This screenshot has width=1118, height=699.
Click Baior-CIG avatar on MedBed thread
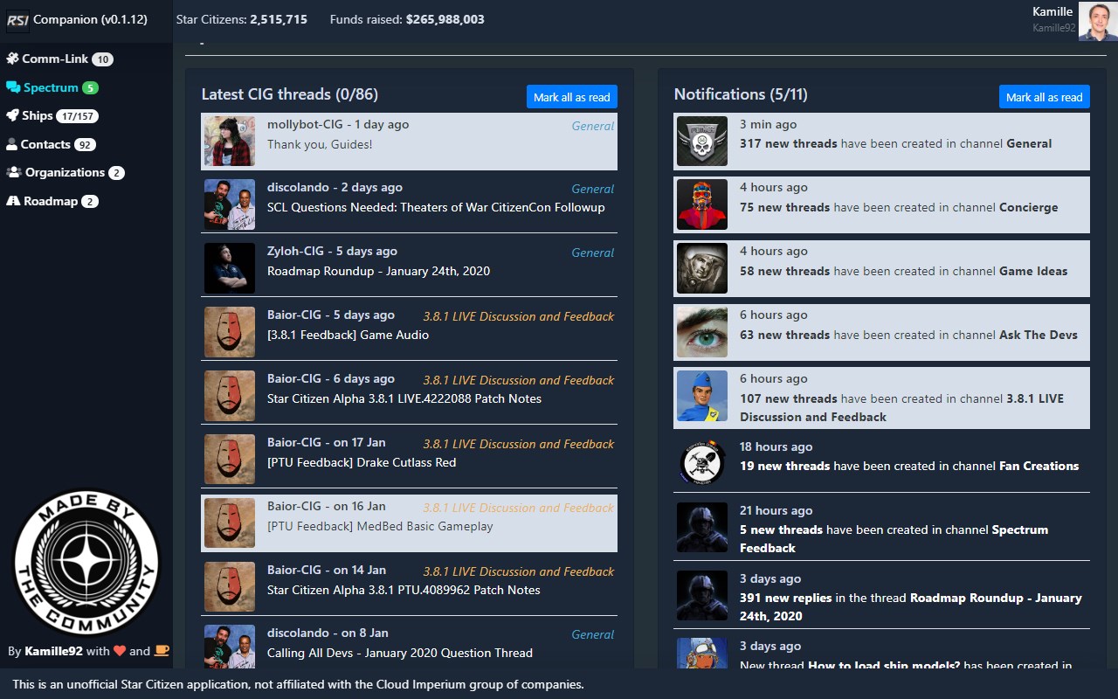pos(230,523)
